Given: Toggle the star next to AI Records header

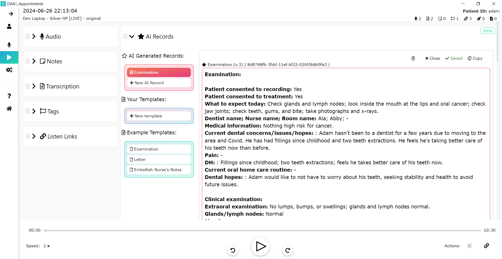Looking at the screenshot, I should (141, 37).
